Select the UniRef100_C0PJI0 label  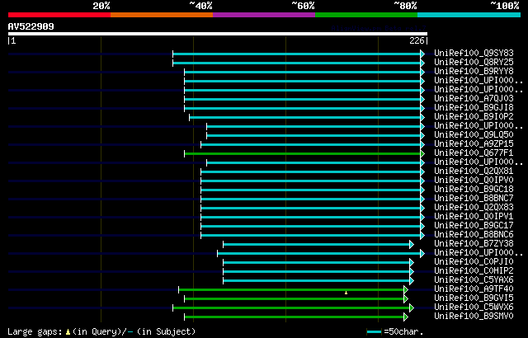tap(474, 262)
